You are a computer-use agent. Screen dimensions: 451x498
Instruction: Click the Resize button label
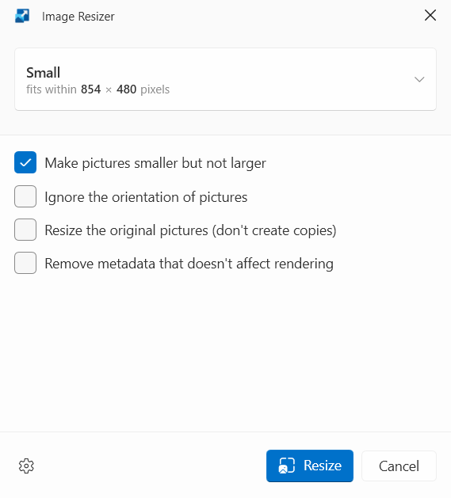pos(323,466)
